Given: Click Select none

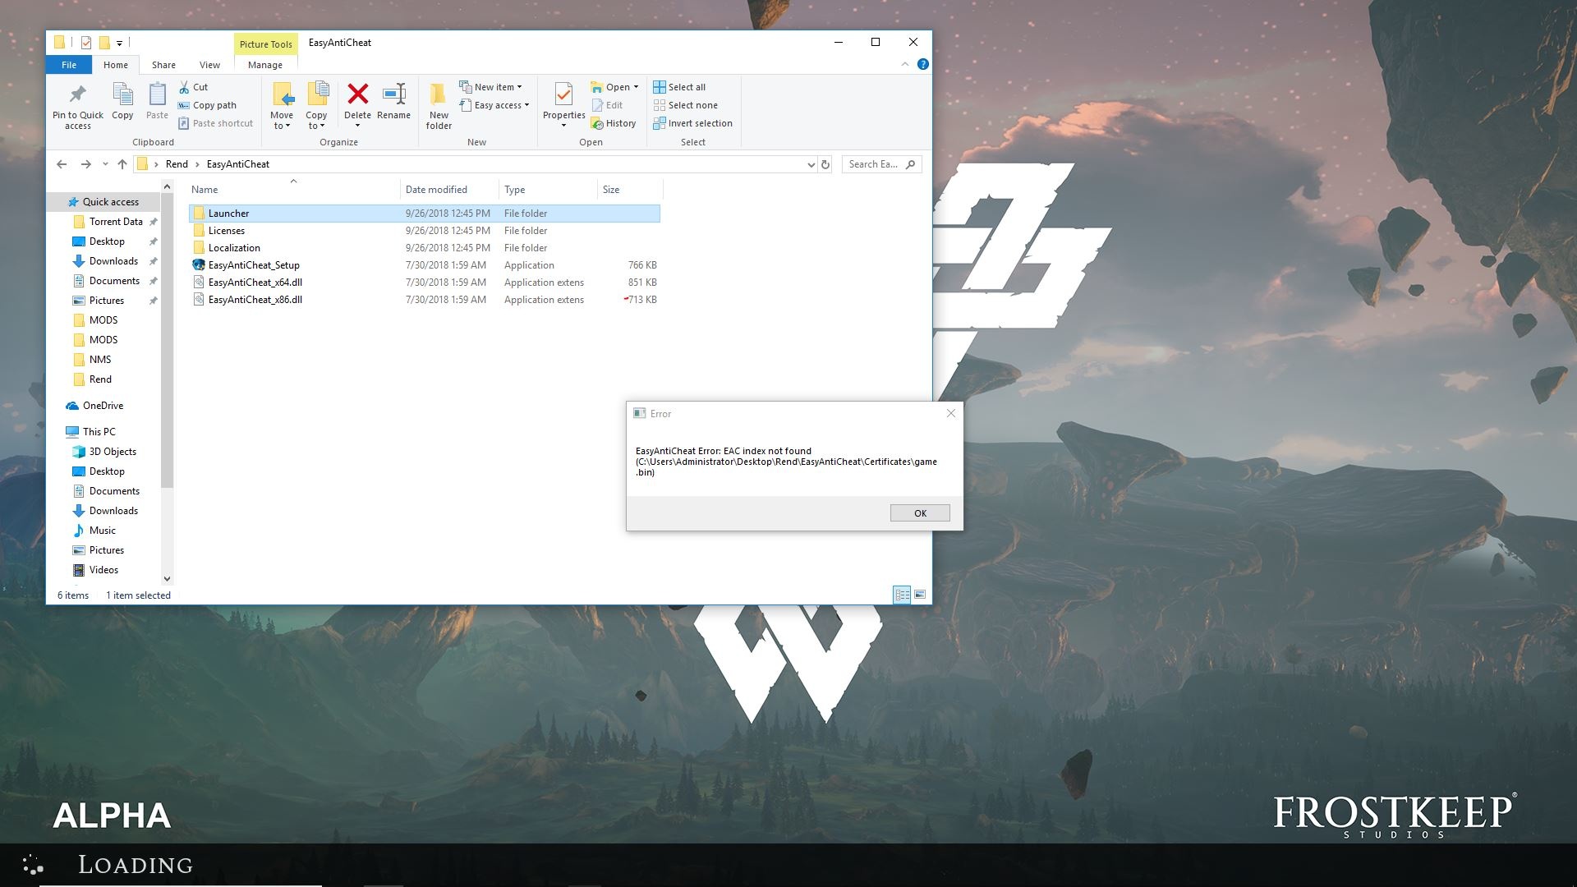Looking at the screenshot, I should 686,105.
